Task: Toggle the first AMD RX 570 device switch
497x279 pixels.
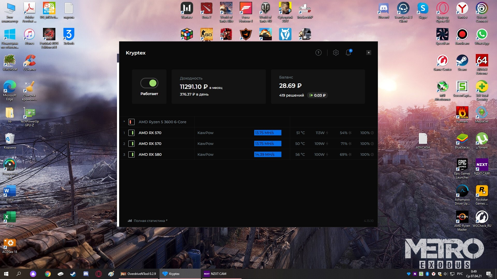Action: click(131, 133)
